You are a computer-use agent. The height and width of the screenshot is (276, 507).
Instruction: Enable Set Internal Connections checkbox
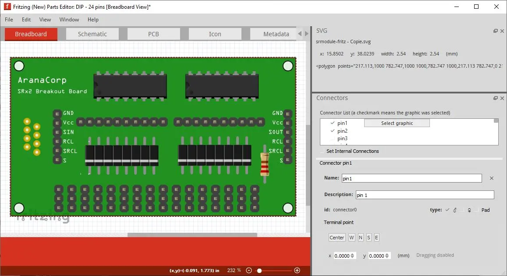pyautogui.click(x=323, y=151)
